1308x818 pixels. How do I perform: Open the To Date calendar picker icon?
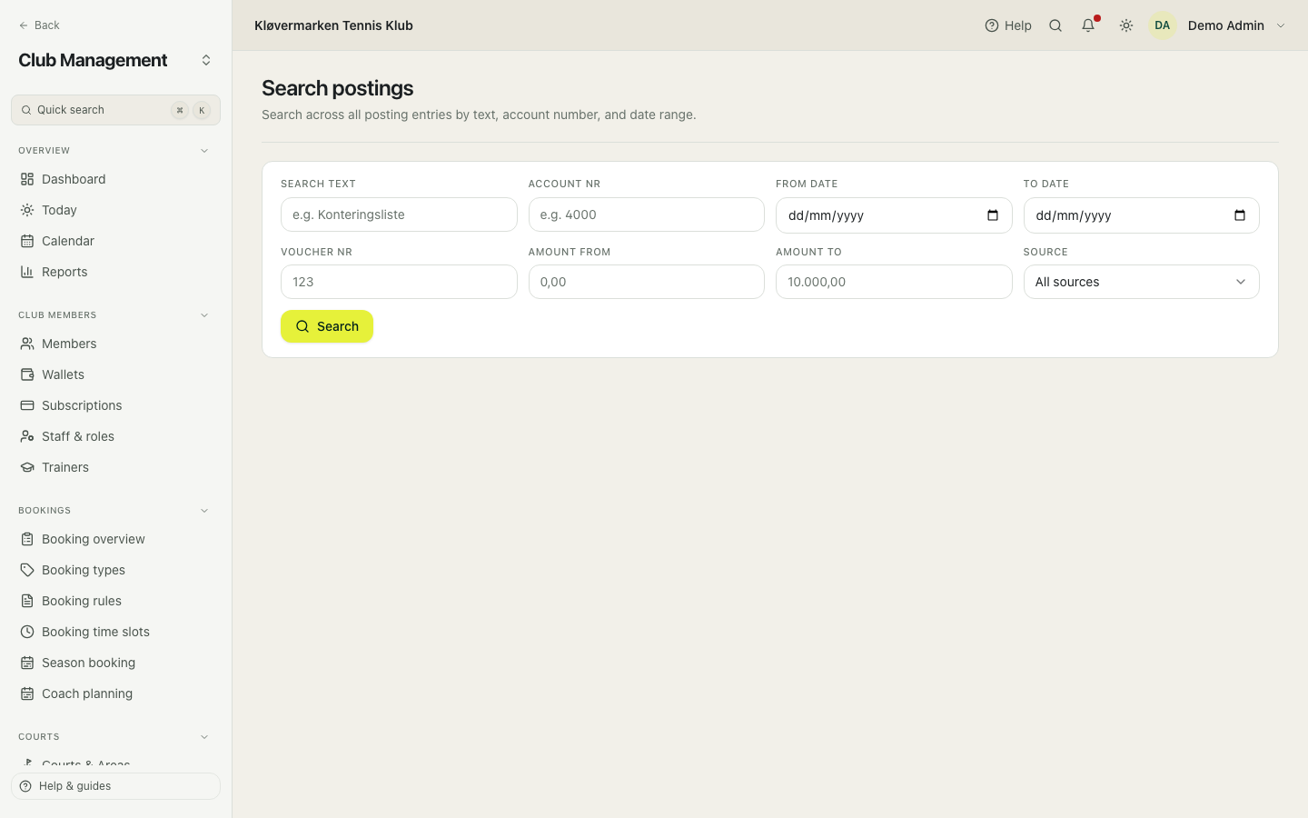point(1240,215)
